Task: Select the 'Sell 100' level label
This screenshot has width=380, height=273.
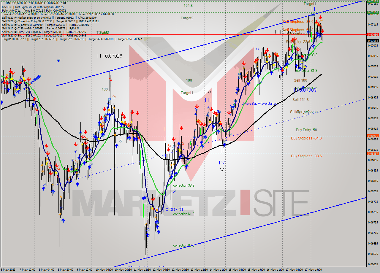Action: click(300, 80)
